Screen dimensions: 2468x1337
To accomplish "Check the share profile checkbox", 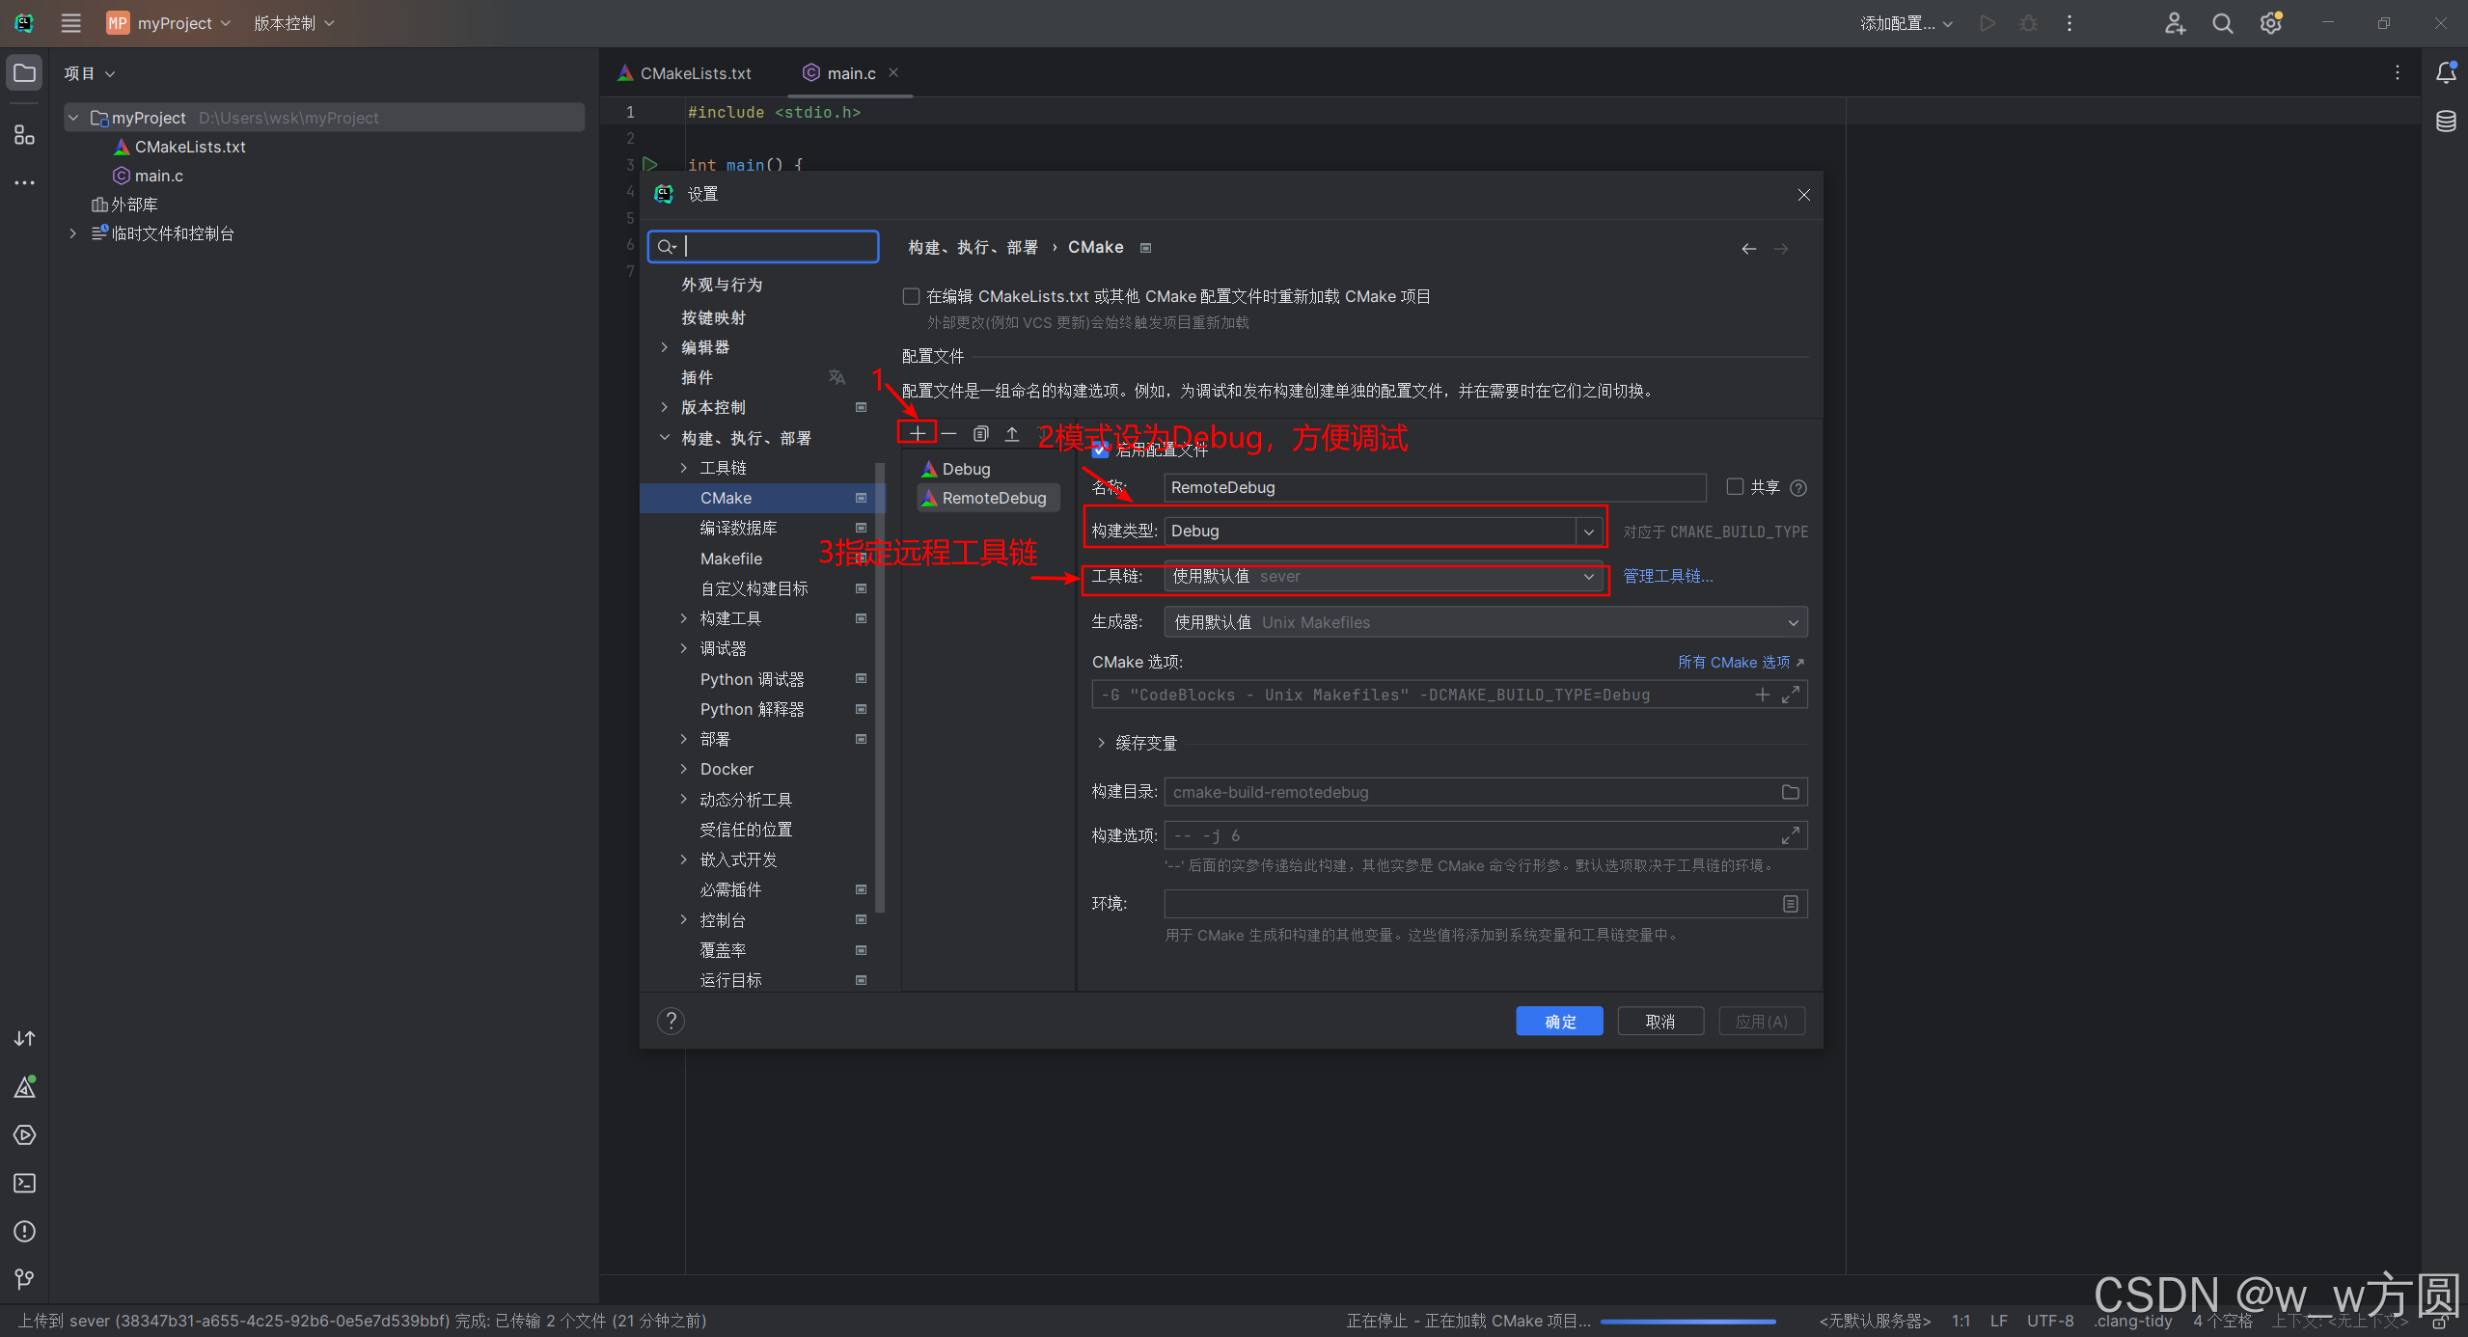I will pos(1735,487).
